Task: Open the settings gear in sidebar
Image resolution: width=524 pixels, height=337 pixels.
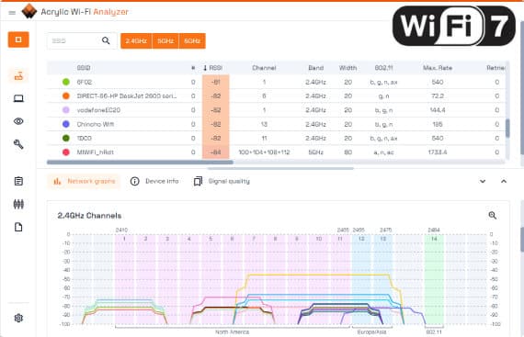Action: tap(18, 318)
